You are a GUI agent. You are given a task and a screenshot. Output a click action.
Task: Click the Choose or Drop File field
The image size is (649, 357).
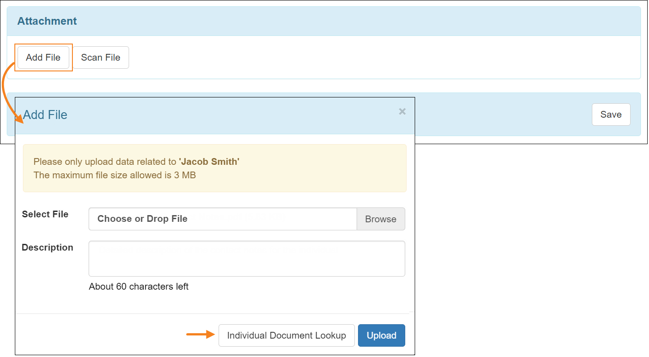pos(223,219)
